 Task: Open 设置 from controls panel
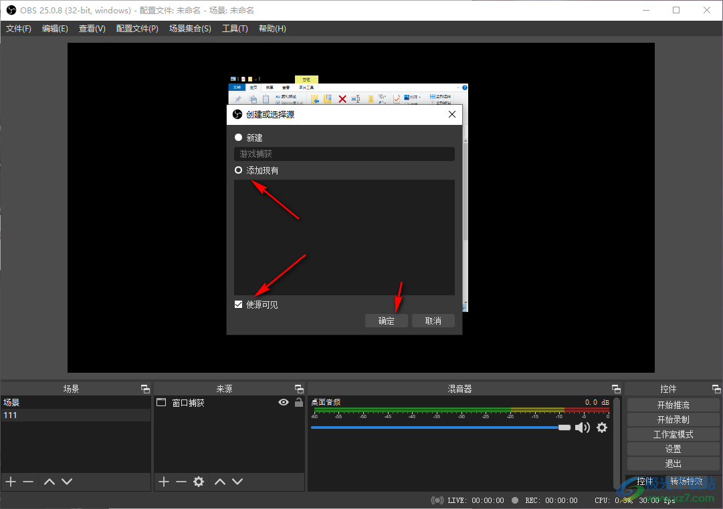pyautogui.click(x=674, y=449)
